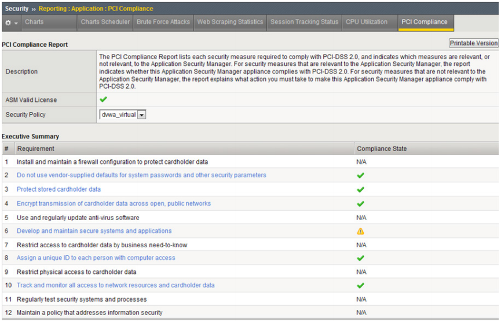Click the ASM Valid License green checkmark
The width and height of the screenshot is (501, 322).
[x=103, y=100]
